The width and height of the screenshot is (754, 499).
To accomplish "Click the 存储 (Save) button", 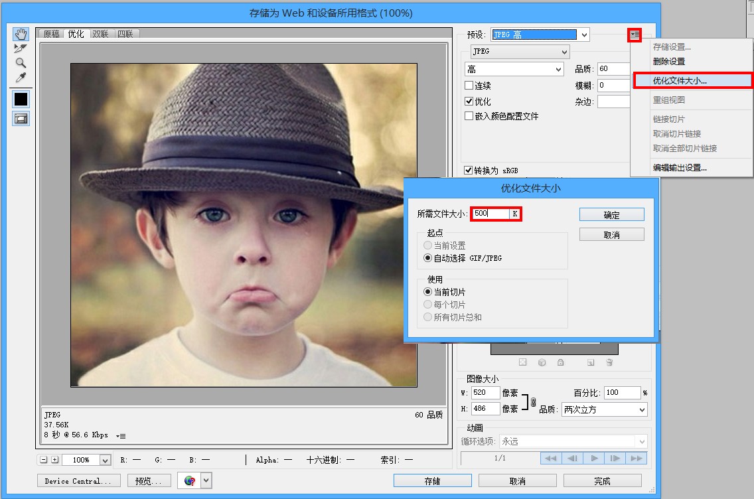I will pyautogui.click(x=432, y=480).
